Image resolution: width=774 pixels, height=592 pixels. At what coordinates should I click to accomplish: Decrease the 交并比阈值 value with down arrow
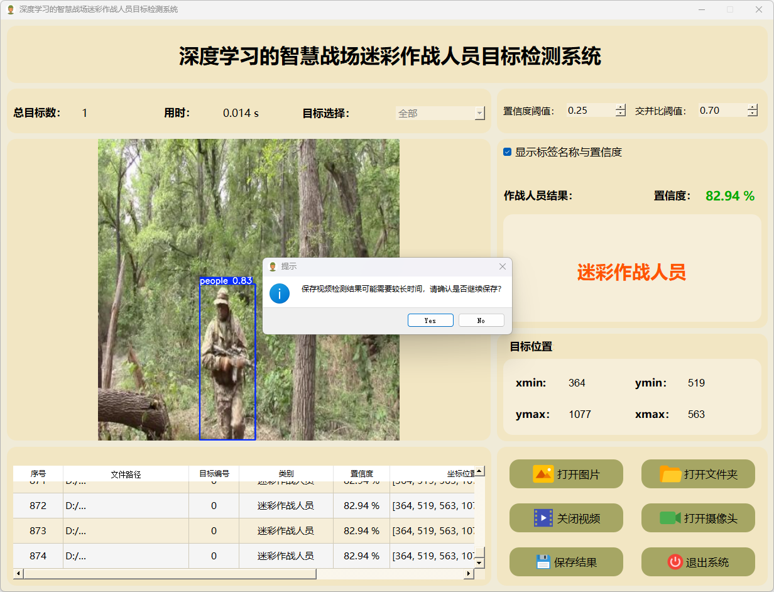[x=753, y=114]
